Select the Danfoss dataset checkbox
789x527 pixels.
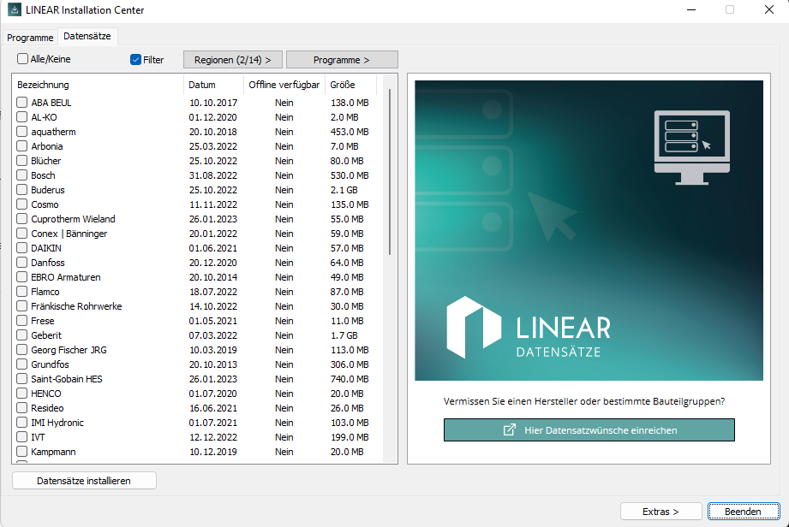point(22,263)
